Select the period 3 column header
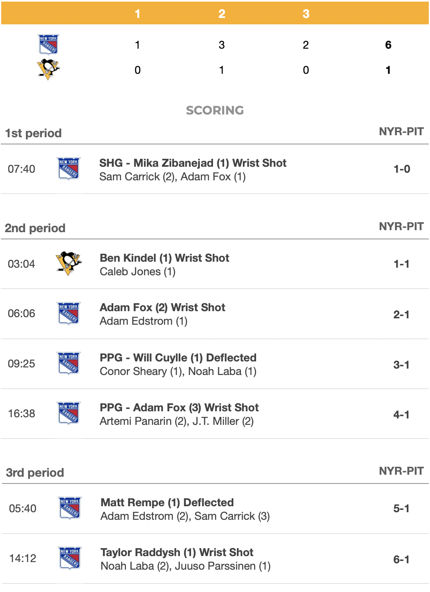Screen dimensions: 430x592 [306, 14]
